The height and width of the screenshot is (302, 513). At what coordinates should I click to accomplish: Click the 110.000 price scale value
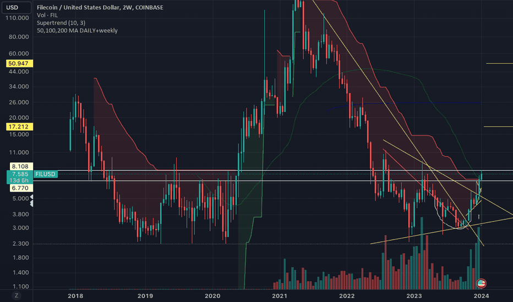(x=17, y=18)
